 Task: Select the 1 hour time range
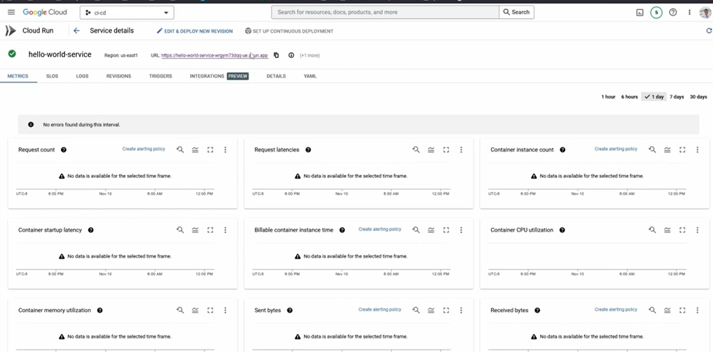608,97
